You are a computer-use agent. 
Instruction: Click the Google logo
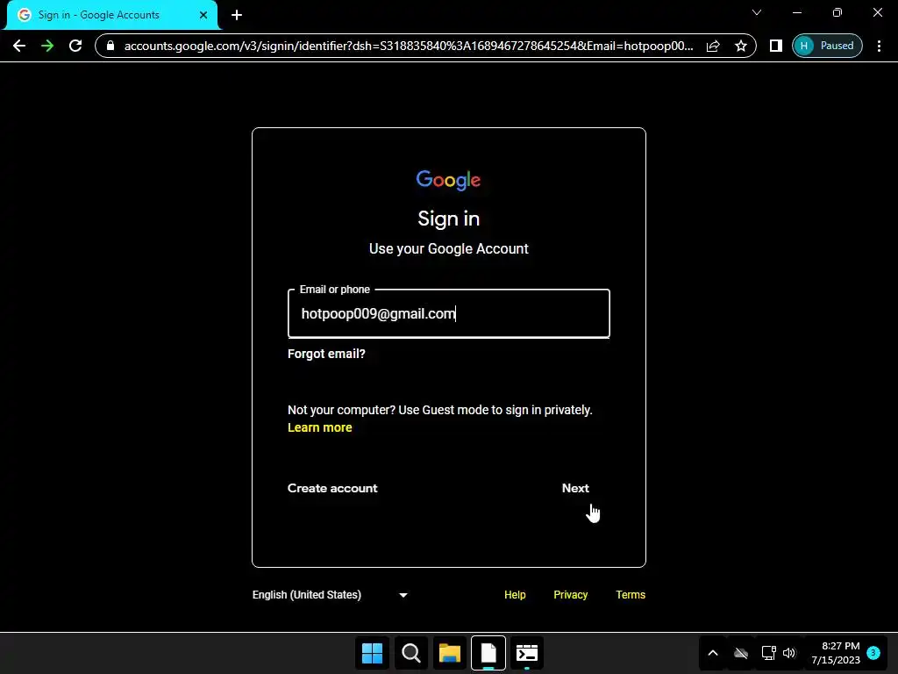pyautogui.click(x=448, y=180)
